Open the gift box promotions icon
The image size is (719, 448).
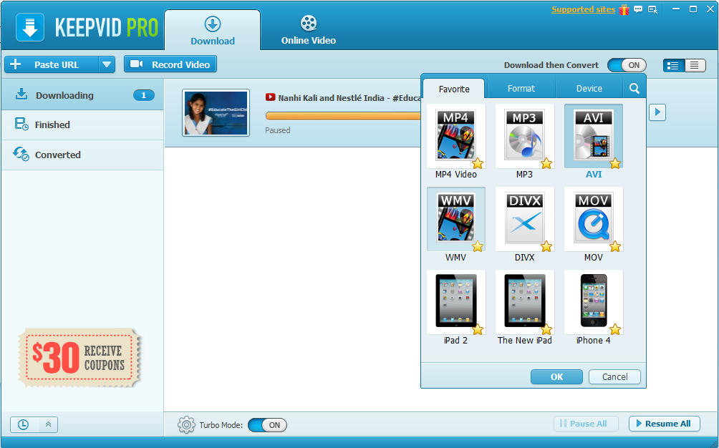624,9
